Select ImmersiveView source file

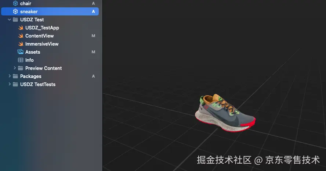[x=42, y=44]
